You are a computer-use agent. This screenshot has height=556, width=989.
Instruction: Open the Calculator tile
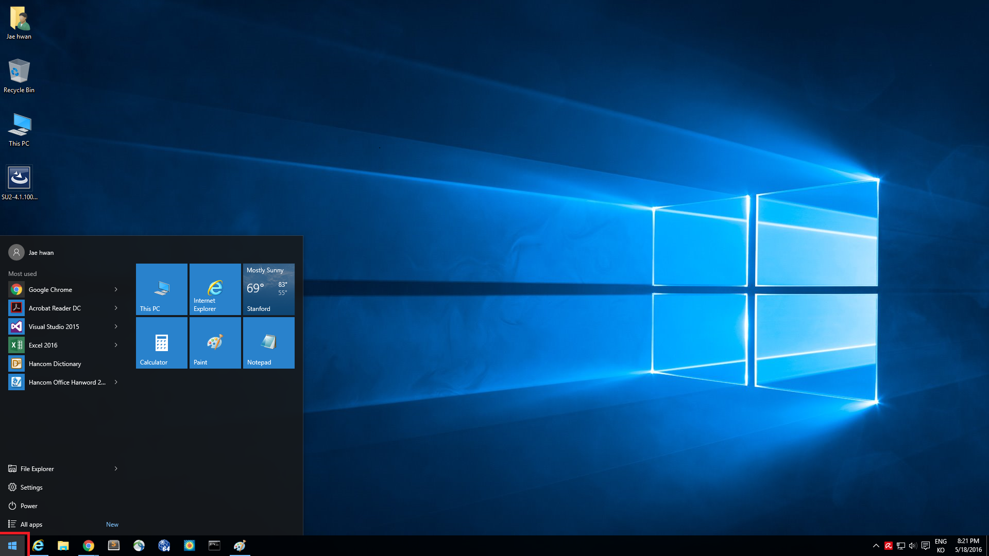[x=161, y=342]
